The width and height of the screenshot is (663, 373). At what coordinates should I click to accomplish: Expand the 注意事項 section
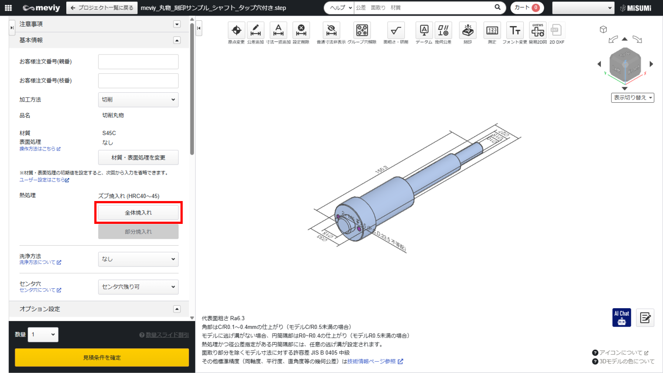[x=177, y=24]
